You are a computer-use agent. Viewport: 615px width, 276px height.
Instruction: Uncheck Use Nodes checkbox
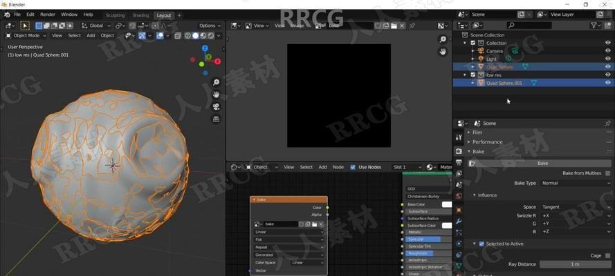pyautogui.click(x=353, y=167)
